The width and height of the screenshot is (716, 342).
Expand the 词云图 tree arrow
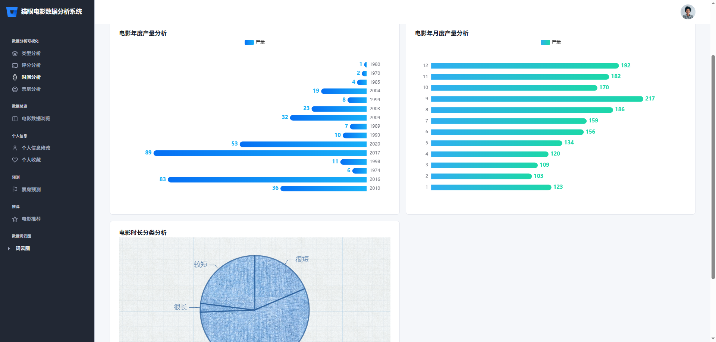pyautogui.click(x=9, y=249)
